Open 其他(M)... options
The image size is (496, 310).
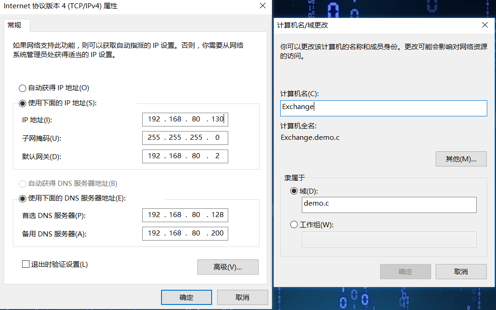[461, 159]
